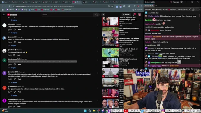
Task: Click into the YouTube search field
Action: coord(67,14)
